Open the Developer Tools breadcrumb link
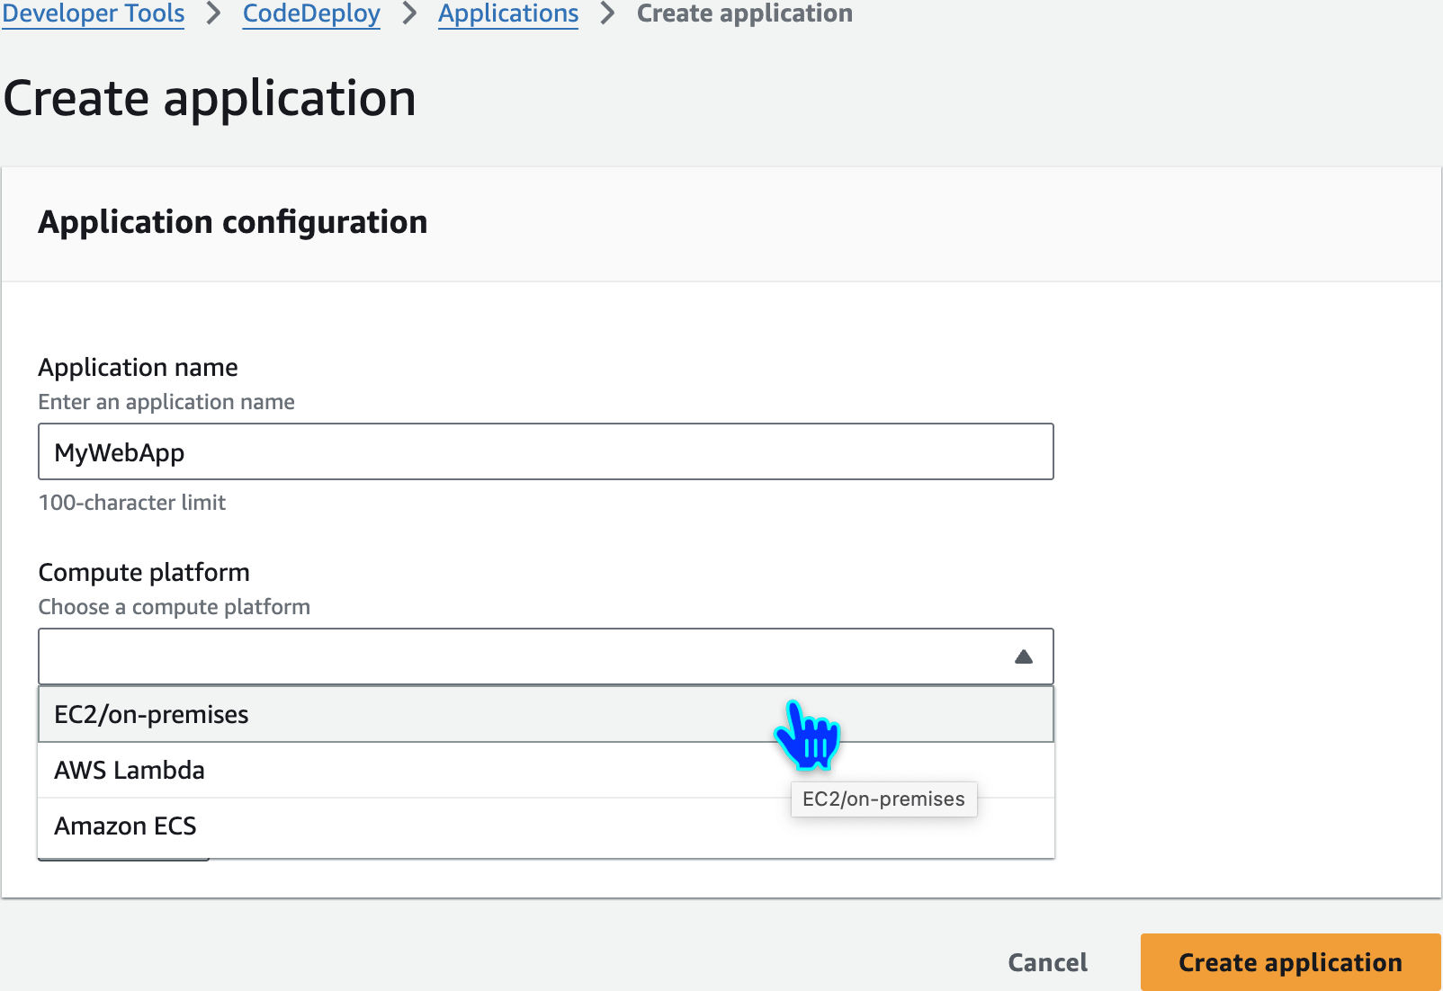The image size is (1443, 991). click(94, 13)
